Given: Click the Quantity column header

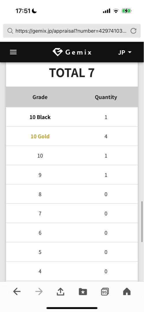Looking at the screenshot, I should pos(106,97).
